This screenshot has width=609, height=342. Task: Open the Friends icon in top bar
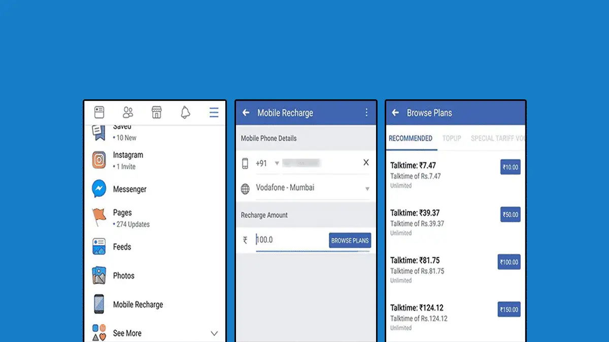[x=128, y=112]
